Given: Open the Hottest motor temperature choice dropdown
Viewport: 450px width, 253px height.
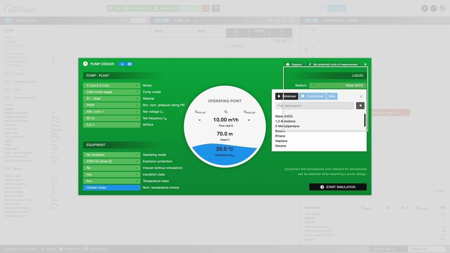Looking at the screenshot, I should (x=112, y=187).
